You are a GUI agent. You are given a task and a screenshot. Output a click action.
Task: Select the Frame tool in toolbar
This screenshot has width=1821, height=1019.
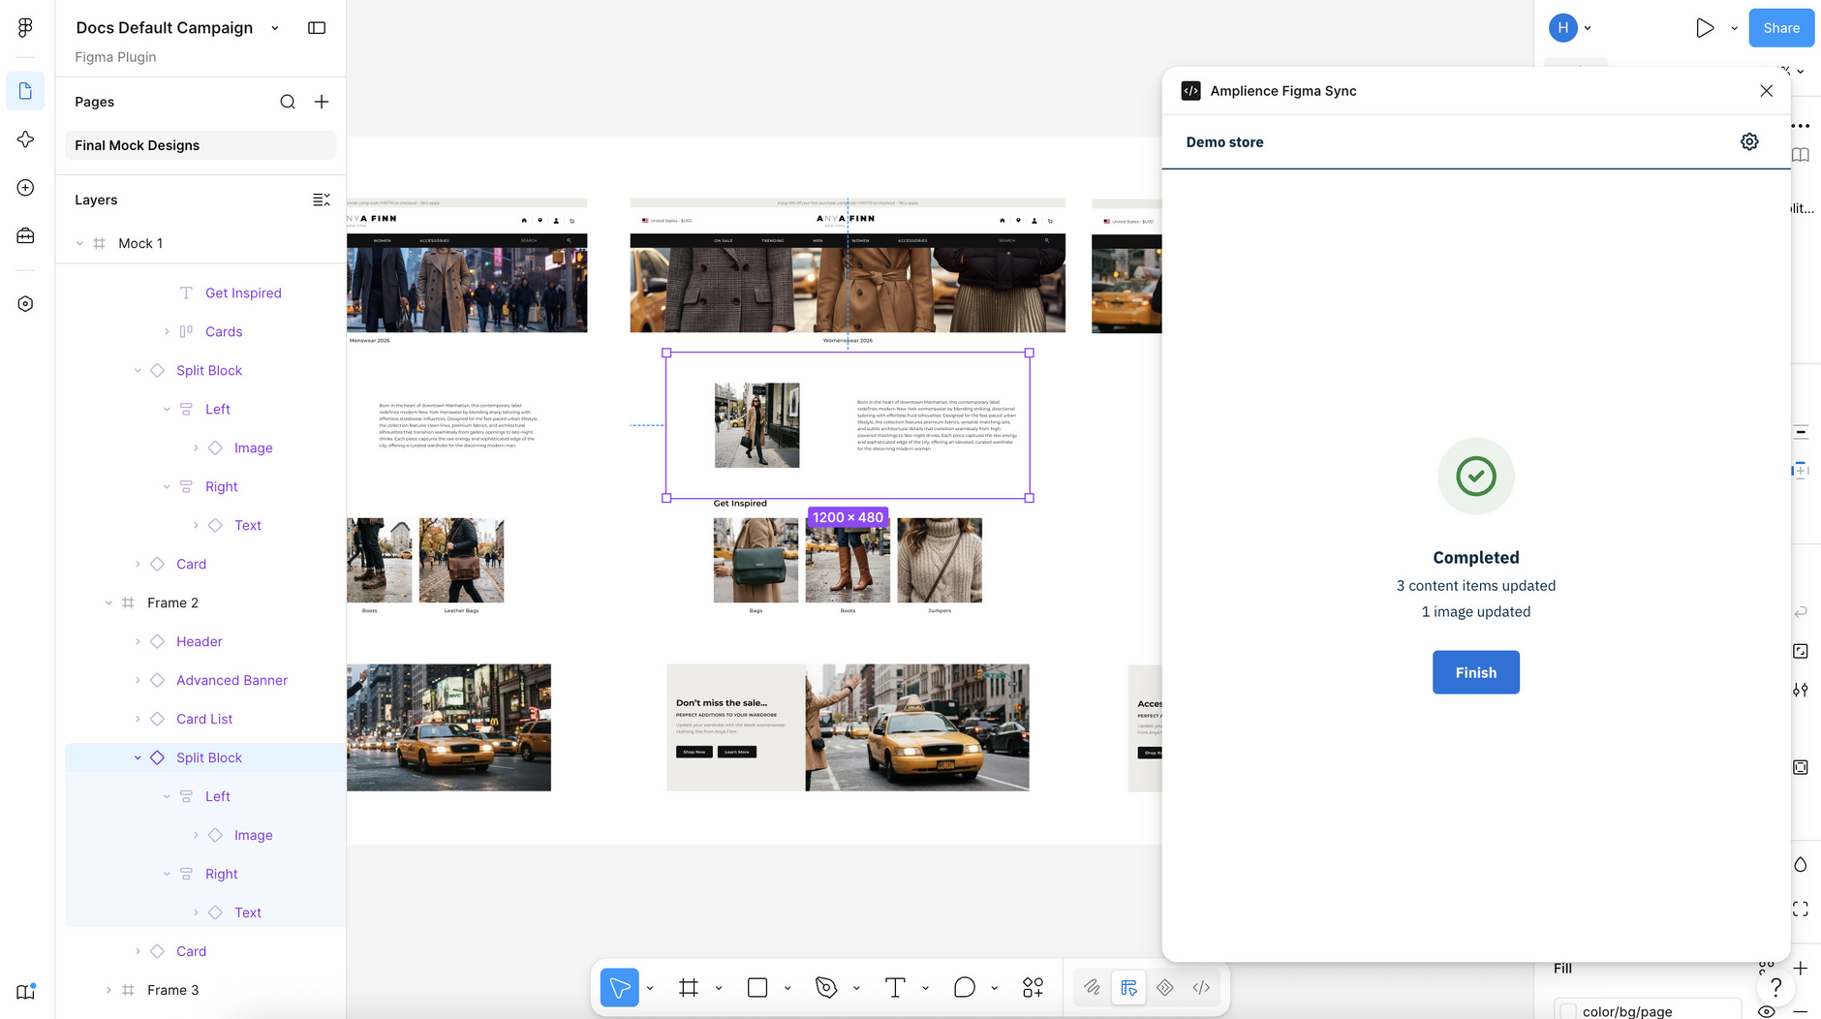click(x=689, y=988)
